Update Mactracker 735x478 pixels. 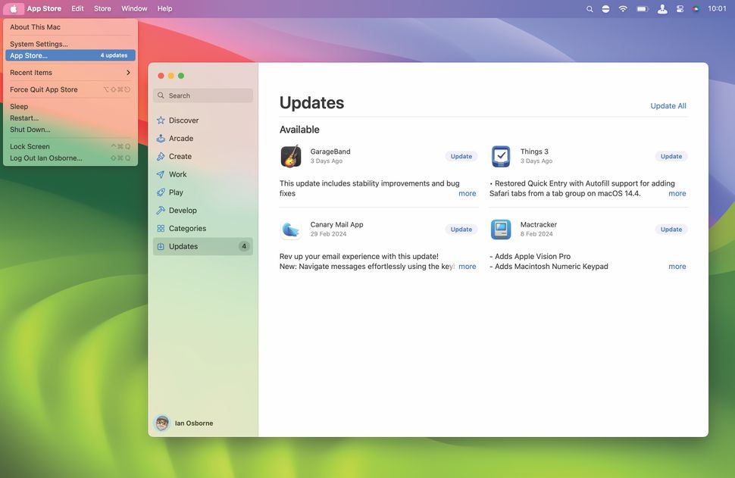(x=671, y=230)
